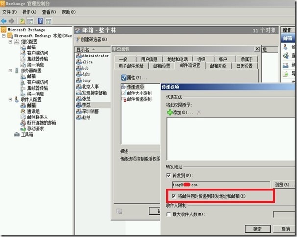Open the 帮助(H) menu

click(x=69, y=12)
